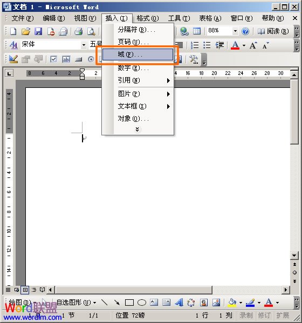Expand Insert menu with double chevron
Screen dimensions: 302x323
point(137,129)
